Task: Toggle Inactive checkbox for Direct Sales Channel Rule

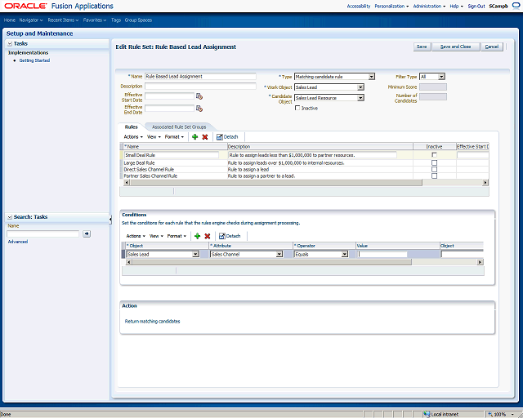Action: (434, 169)
